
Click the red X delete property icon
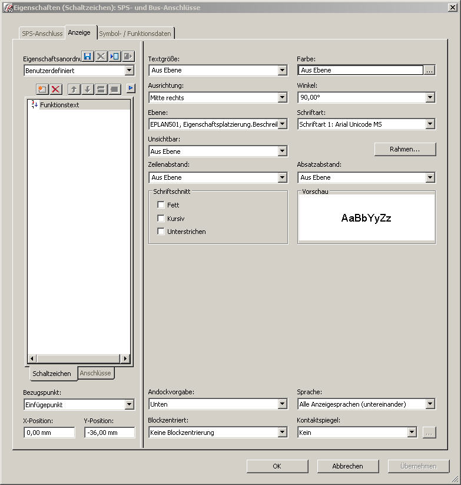55,90
